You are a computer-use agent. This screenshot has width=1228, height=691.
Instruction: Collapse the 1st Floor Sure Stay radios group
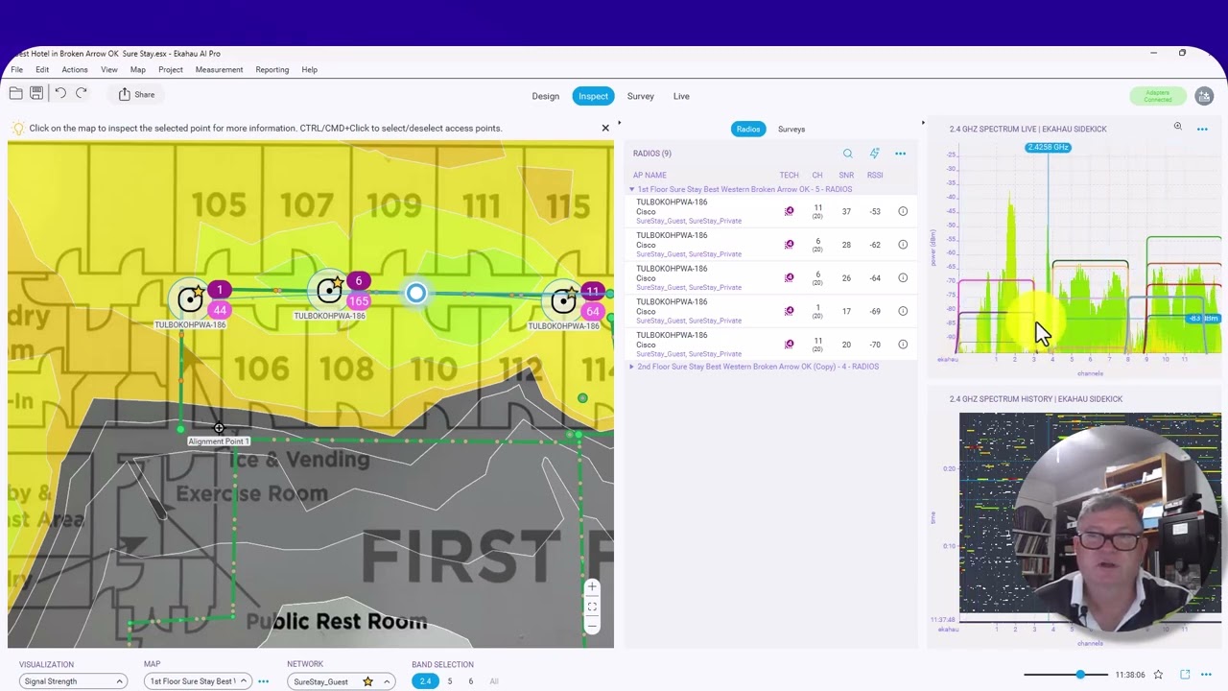tap(631, 189)
